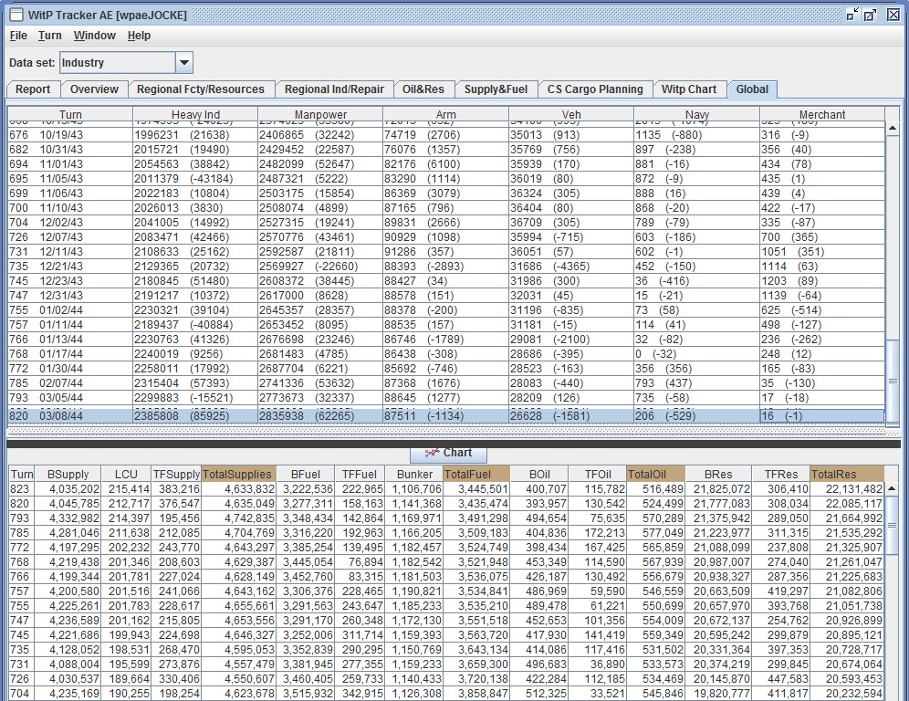This screenshot has width=909, height=701.
Task: Select the row for turn 820 dated 03/08/44
Action: click(x=446, y=415)
